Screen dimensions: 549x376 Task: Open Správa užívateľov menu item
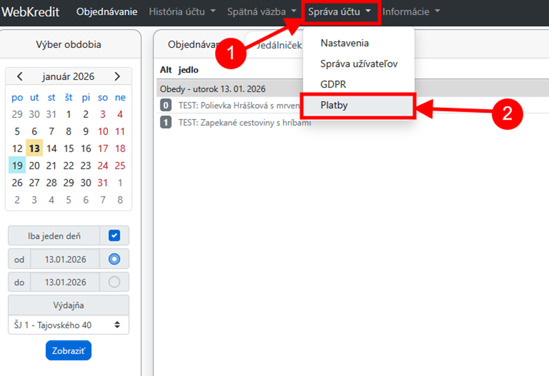pos(358,64)
